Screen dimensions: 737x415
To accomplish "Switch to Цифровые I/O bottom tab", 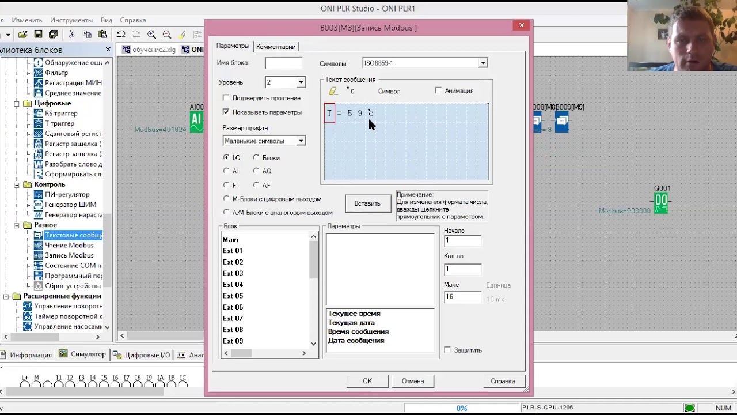I will click(143, 354).
